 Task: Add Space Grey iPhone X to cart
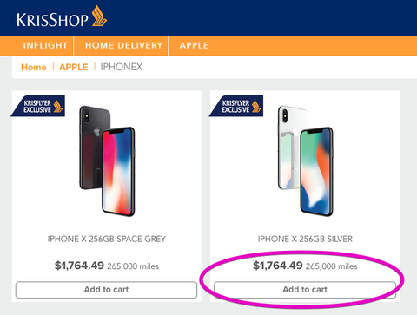(x=106, y=290)
